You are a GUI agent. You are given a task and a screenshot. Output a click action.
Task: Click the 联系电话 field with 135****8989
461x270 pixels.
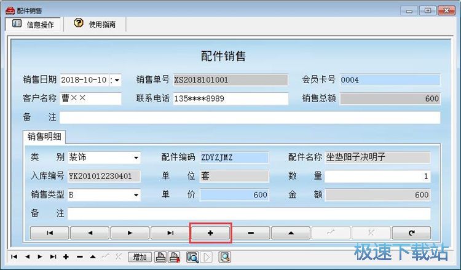point(230,98)
